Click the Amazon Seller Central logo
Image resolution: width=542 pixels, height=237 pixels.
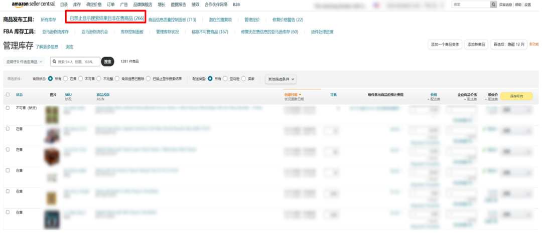[33, 4]
